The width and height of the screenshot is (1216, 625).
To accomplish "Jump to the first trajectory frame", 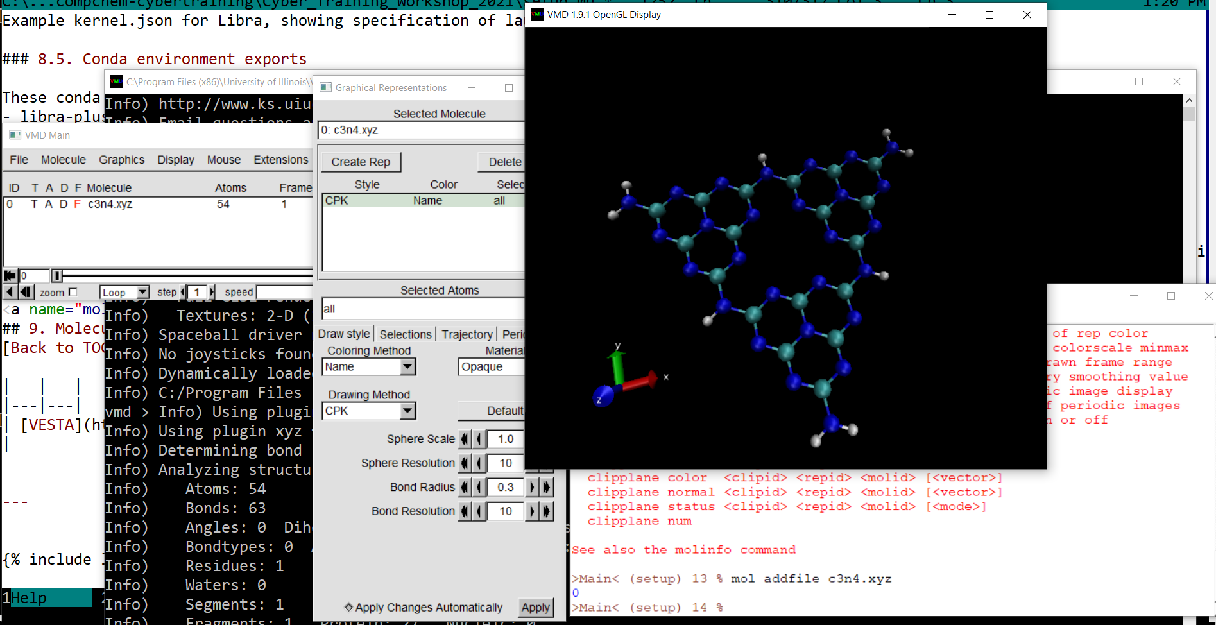I will click(x=10, y=276).
